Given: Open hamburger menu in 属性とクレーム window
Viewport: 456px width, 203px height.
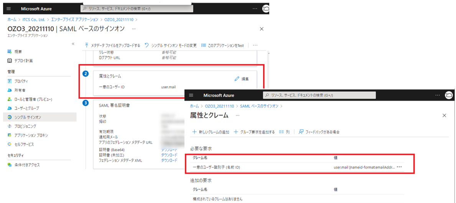Looking at the screenshot, I should tap(191, 95).
